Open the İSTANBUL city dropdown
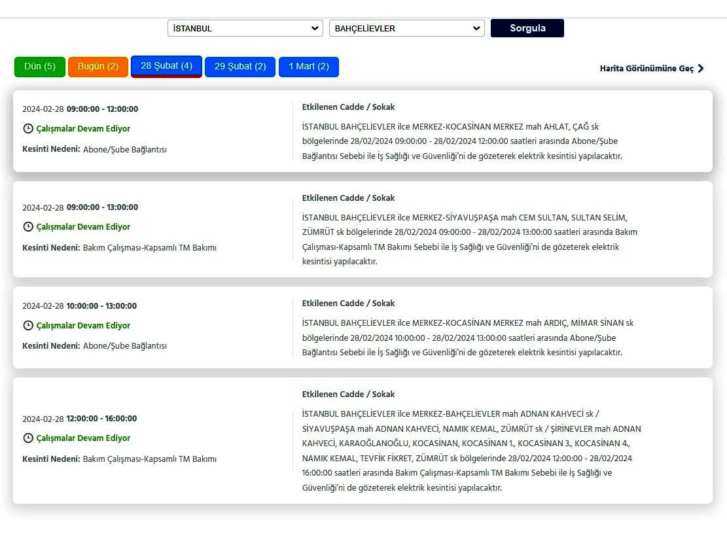 point(245,28)
